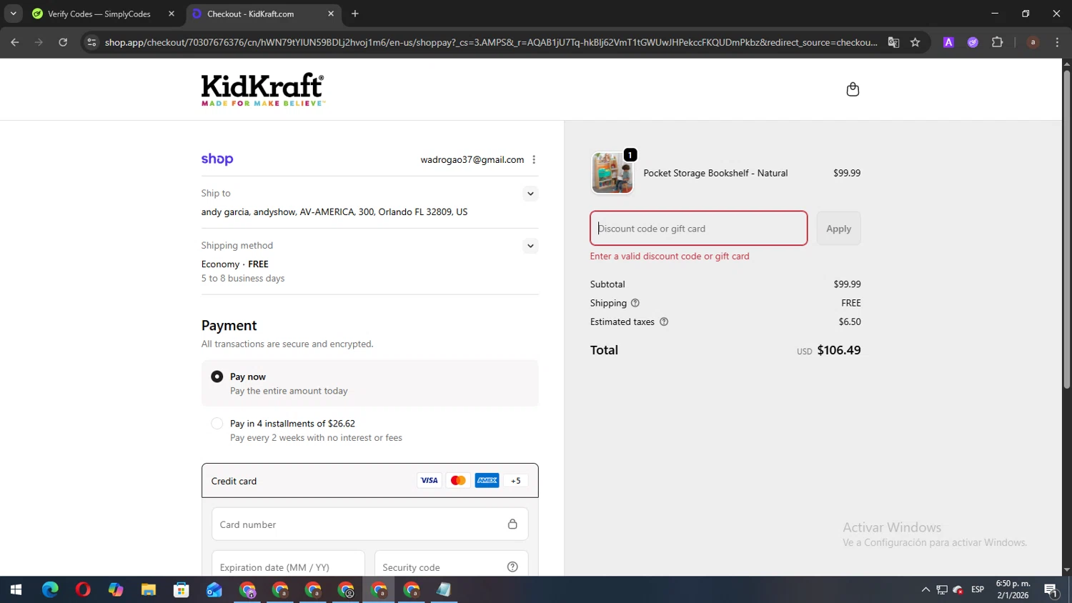Click the Shop pay logo
Viewport: 1072px width, 603px height.
[217, 159]
